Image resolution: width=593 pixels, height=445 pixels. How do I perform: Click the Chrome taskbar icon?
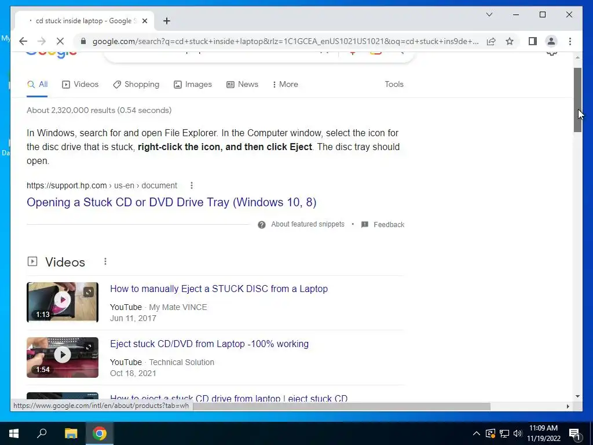coord(100,433)
